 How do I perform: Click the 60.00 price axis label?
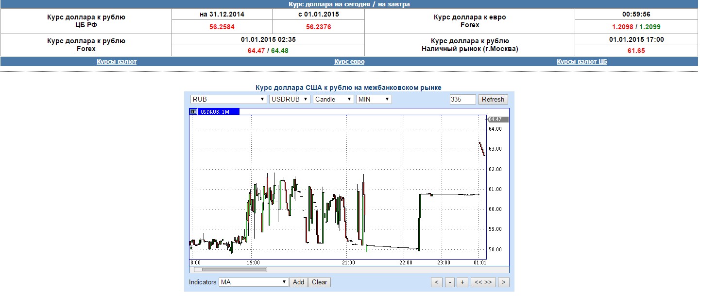tap(495, 209)
